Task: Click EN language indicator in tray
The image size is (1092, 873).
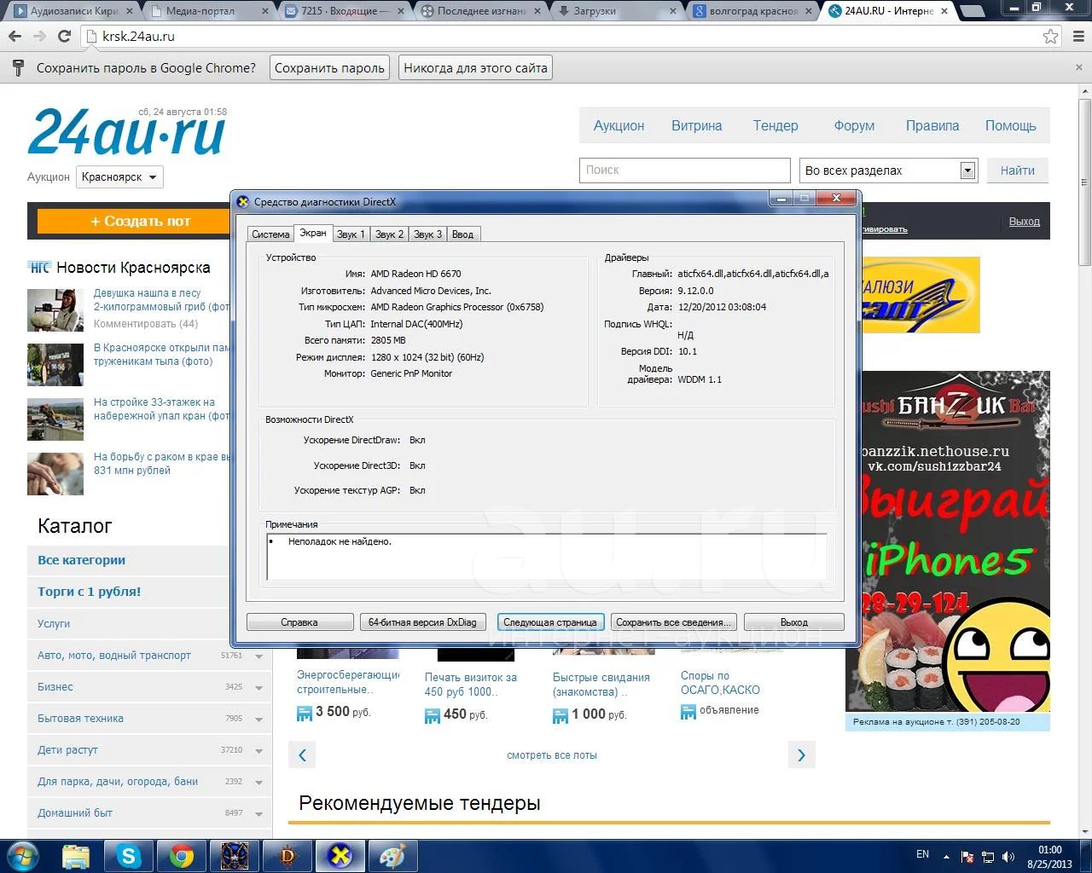Action: [922, 853]
